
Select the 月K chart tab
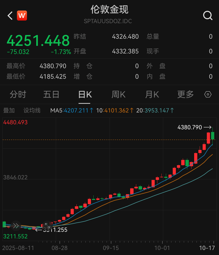click(x=152, y=95)
